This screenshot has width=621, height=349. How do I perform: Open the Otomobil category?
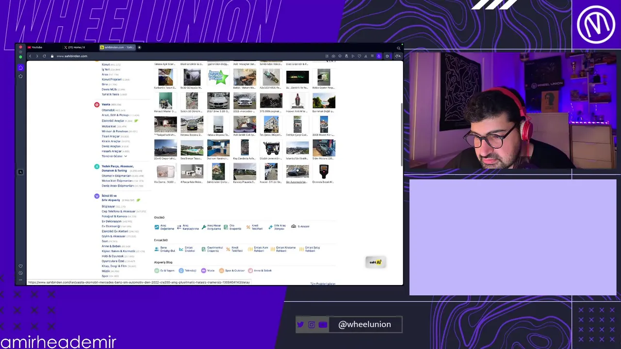[108, 110]
